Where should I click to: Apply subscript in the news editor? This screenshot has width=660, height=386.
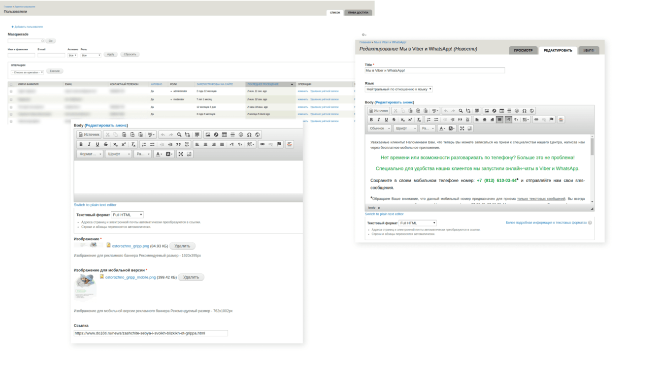[x=402, y=120]
